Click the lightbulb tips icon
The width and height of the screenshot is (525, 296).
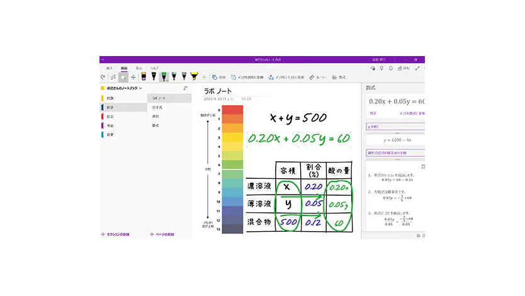pyautogui.click(x=381, y=68)
